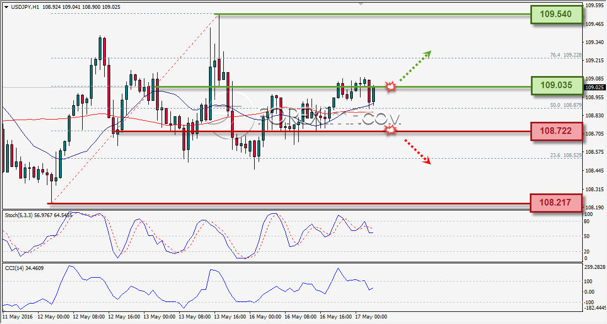Open the USDJPY,H1 chart dropdown arrow
607x324 pixels.
point(7,7)
